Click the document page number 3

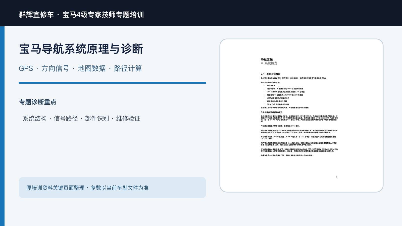[336, 177]
